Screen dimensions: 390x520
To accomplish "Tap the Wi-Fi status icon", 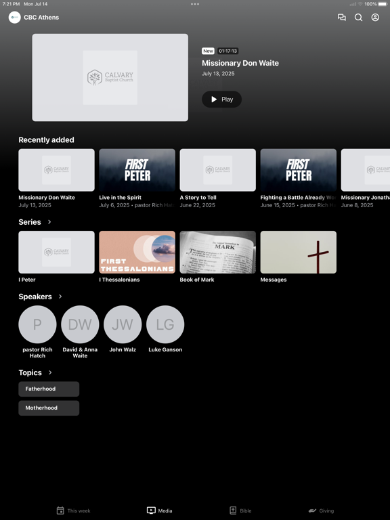I will point(360,4).
